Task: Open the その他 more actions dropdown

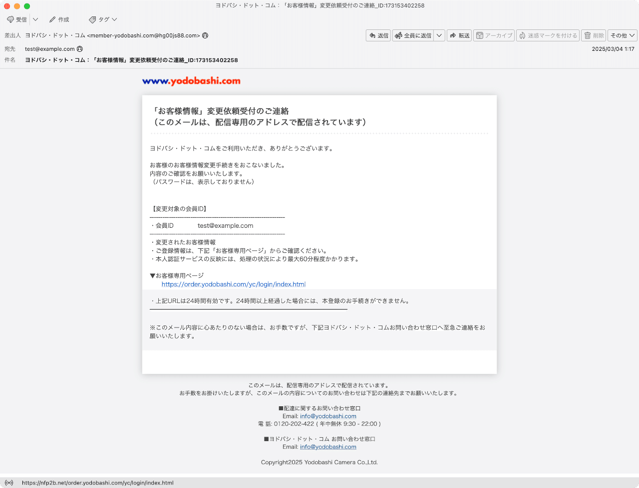Action: click(623, 35)
